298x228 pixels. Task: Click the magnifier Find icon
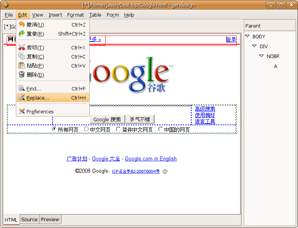click(x=22, y=89)
